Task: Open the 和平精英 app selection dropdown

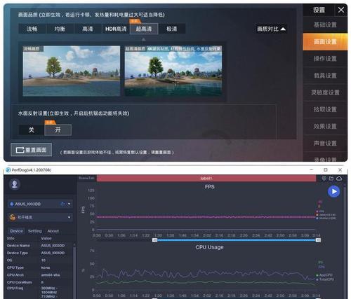Action: [40, 217]
